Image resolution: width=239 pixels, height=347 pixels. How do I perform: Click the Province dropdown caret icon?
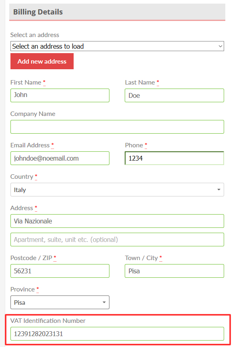tap(104, 302)
